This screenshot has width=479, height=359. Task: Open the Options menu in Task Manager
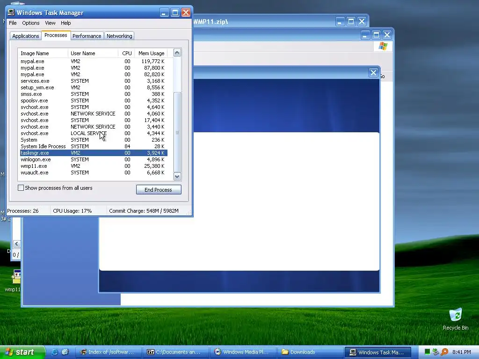coord(30,23)
